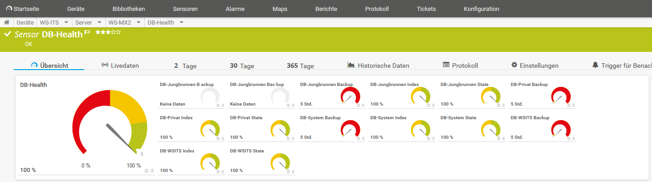Image resolution: width=652 pixels, height=182 pixels.
Task: Open gear settings for 'DB-Jungbrunnen B ackup' channel
Action: 218,105
